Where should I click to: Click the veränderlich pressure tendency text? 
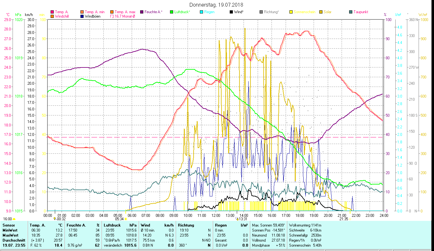pyautogui.click(x=113, y=245)
